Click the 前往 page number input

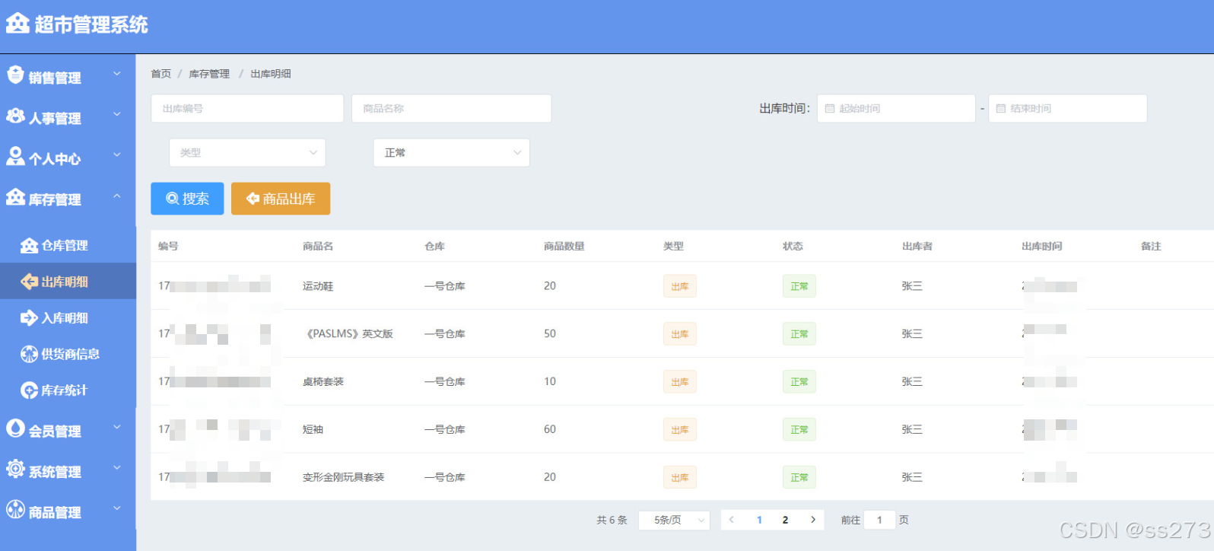pos(879,520)
